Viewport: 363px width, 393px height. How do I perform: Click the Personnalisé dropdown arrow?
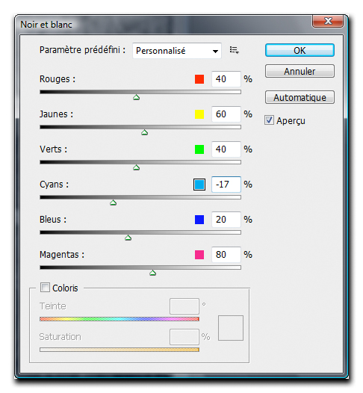coord(215,51)
